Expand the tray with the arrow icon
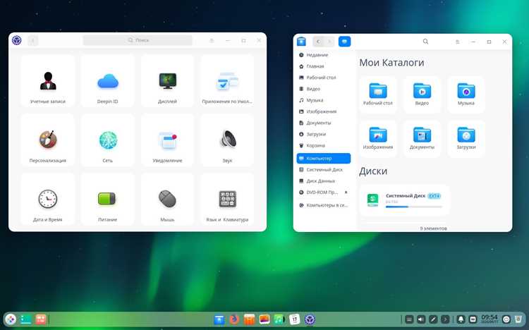 pyautogui.click(x=445, y=319)
